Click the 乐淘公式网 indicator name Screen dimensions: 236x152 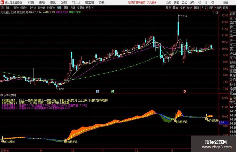pyautogui.click(x=10, y=95)
